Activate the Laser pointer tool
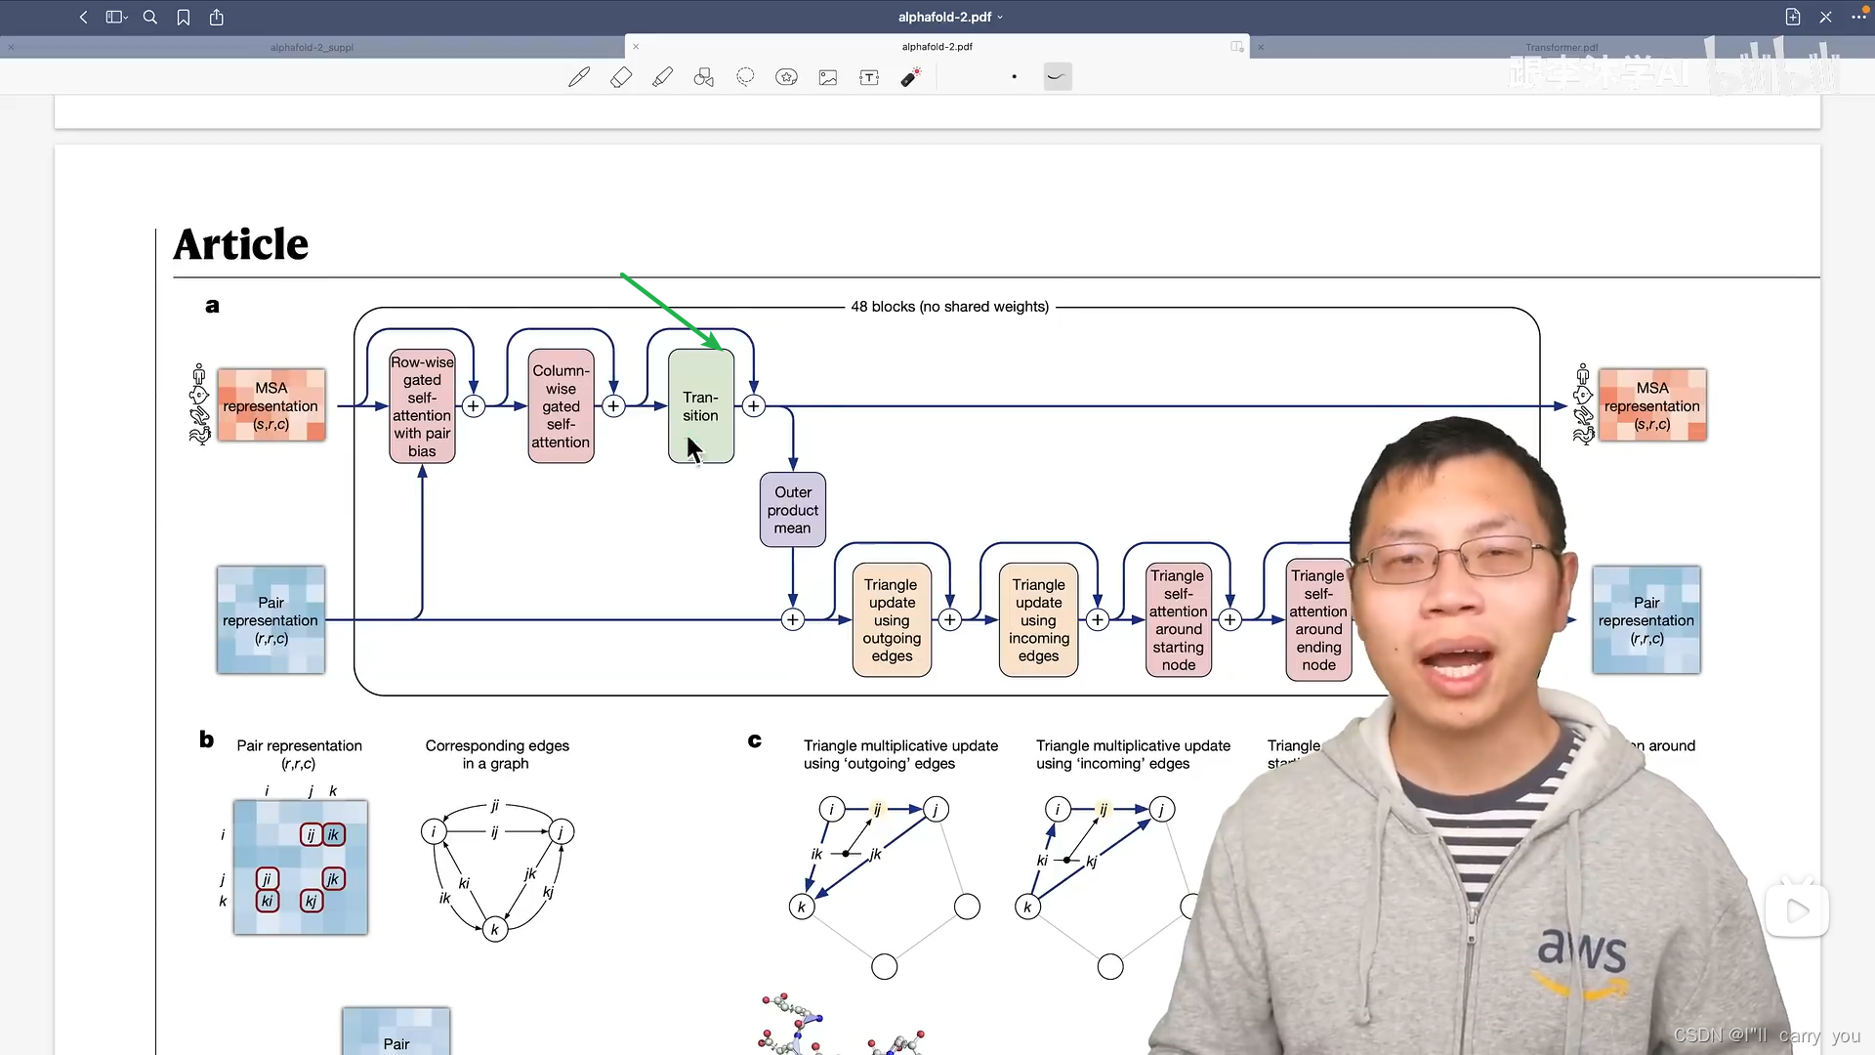This screenshot has height=1055, width=1875. pos(910,77)
